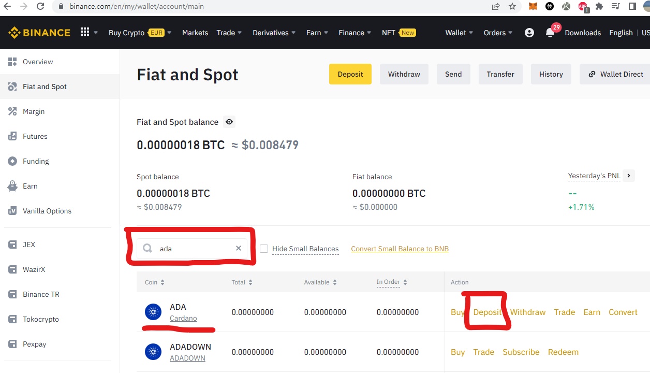Click the Binance logo
Screen dimensions: 650x373
[x=39, y=33]
